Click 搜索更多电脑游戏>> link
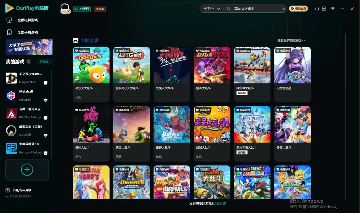The image size is (360, 213). tap(291, 40)
